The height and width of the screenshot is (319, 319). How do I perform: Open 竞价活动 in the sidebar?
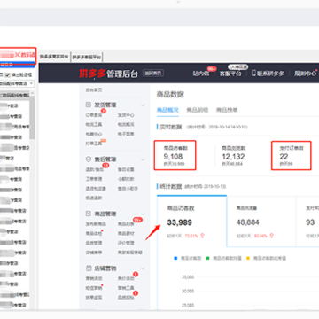coord(126,278)
